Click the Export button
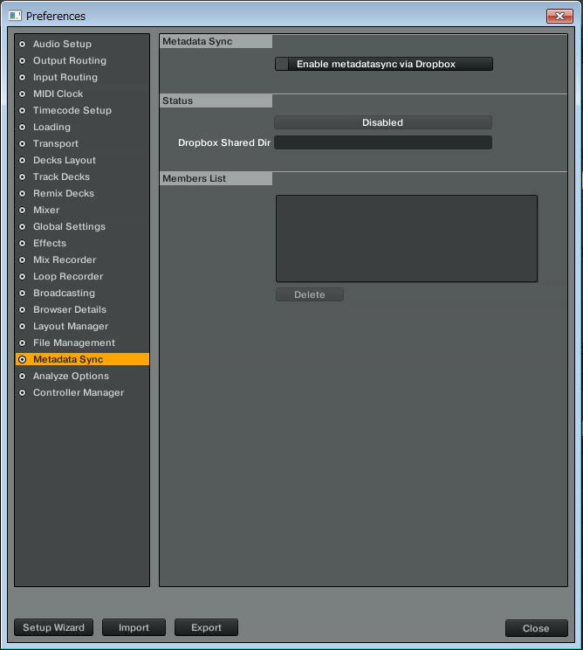Screen dimensions: 583x650 tap(206, 627)
